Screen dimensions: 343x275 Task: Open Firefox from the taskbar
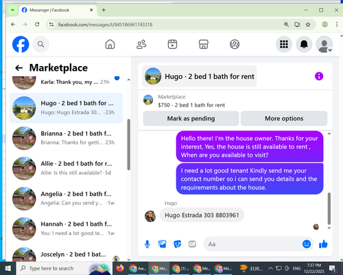pos(120,268)
